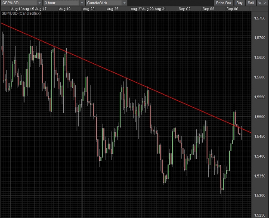This screenshot has width=269, height=218.
Task: Click the GBP/USD (CandleStick) chart legend
Action: tap(21, 13)
